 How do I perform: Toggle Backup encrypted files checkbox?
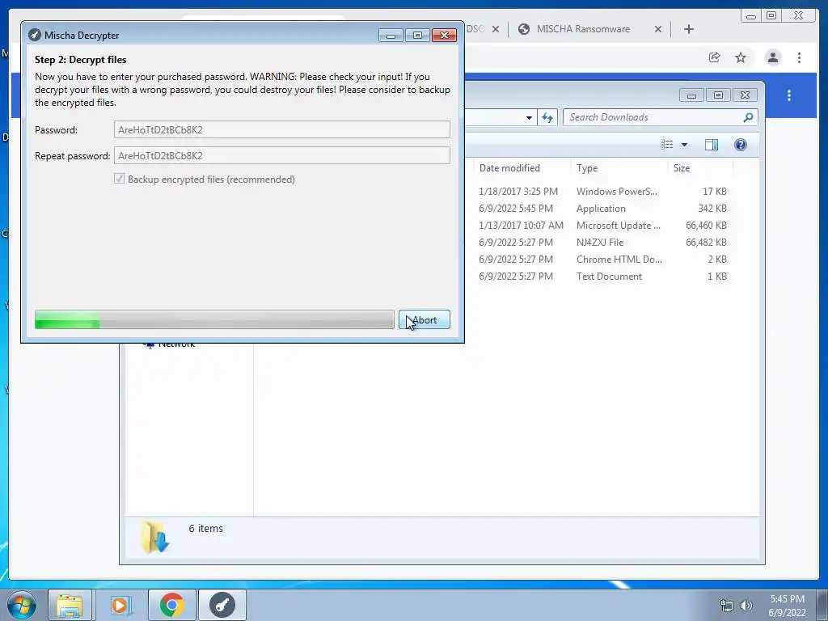(x=120, y=179)
